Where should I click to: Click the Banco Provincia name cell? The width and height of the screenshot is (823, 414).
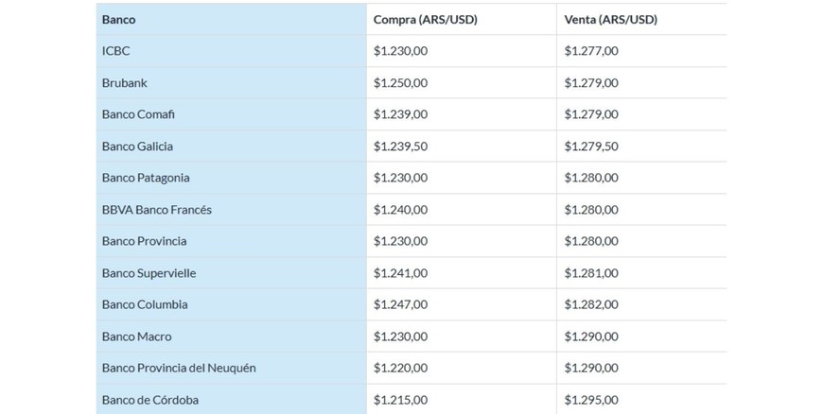(144, 241)
